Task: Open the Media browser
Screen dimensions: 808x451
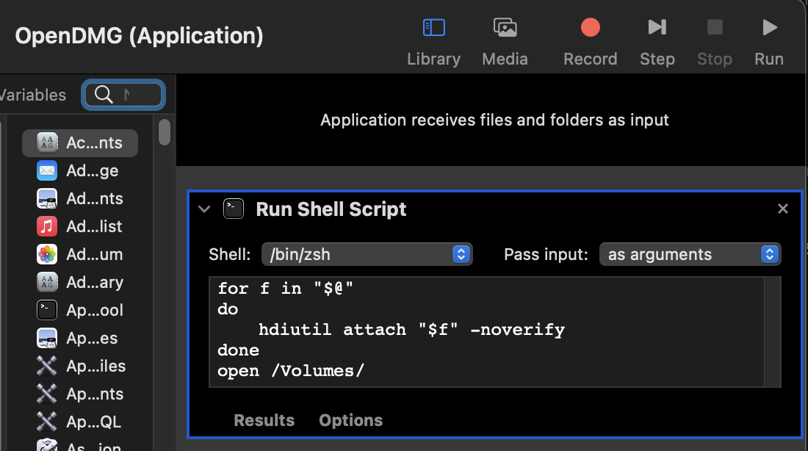Action: click(505, 28)
